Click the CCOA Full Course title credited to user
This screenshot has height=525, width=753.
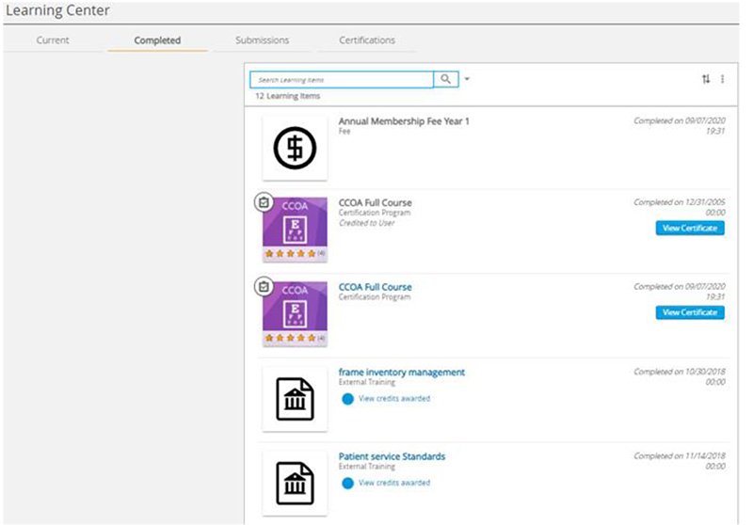(x=375, y=202)
